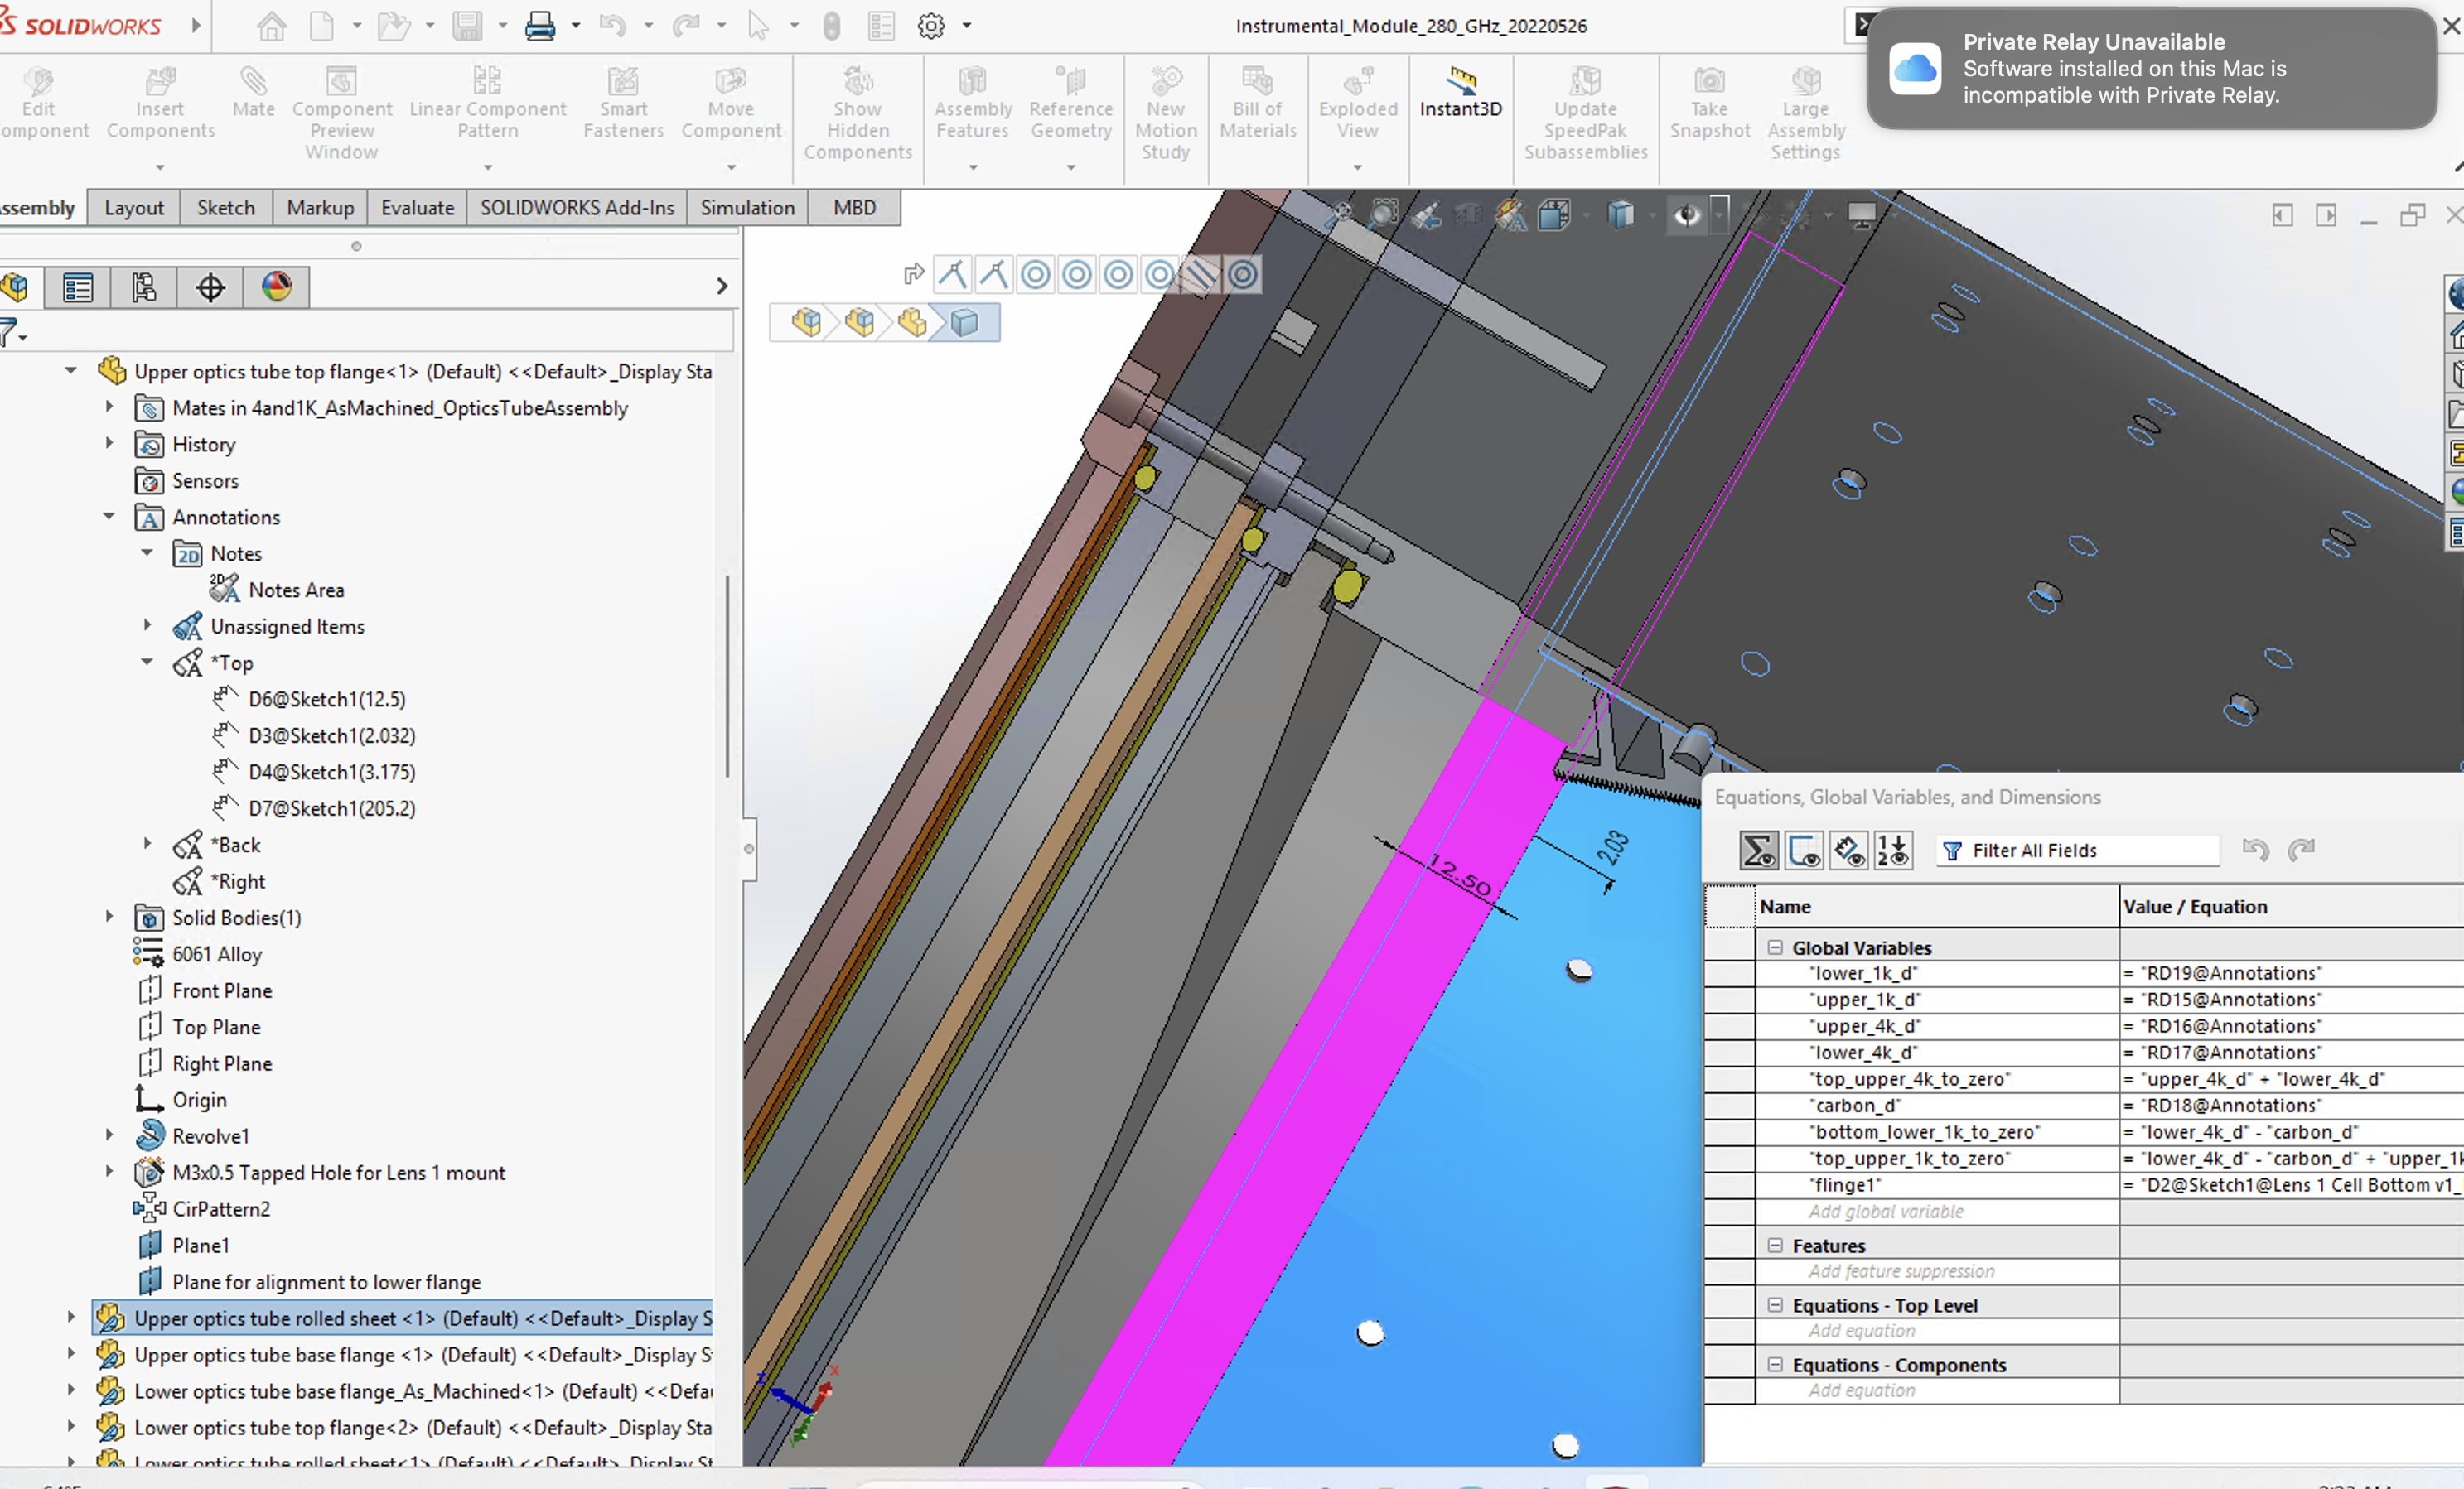
Task: Click the Ordered View icon in equations
Action: tap(1893, 851)
